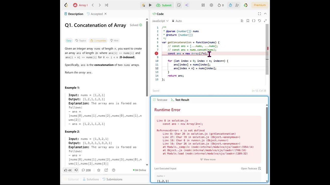
Task: Reveal the Hint section
Action: (x=114, y=41)
